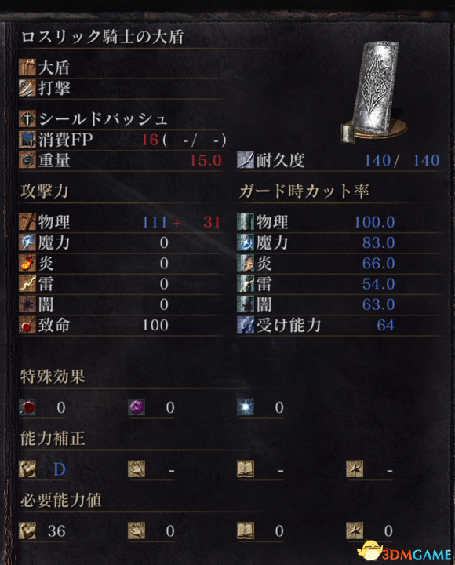The width and height of the screenshot is (455, 565).
Task: Click the bleed special effect icon
Action: pyautogui.click(x=27, y=407)
